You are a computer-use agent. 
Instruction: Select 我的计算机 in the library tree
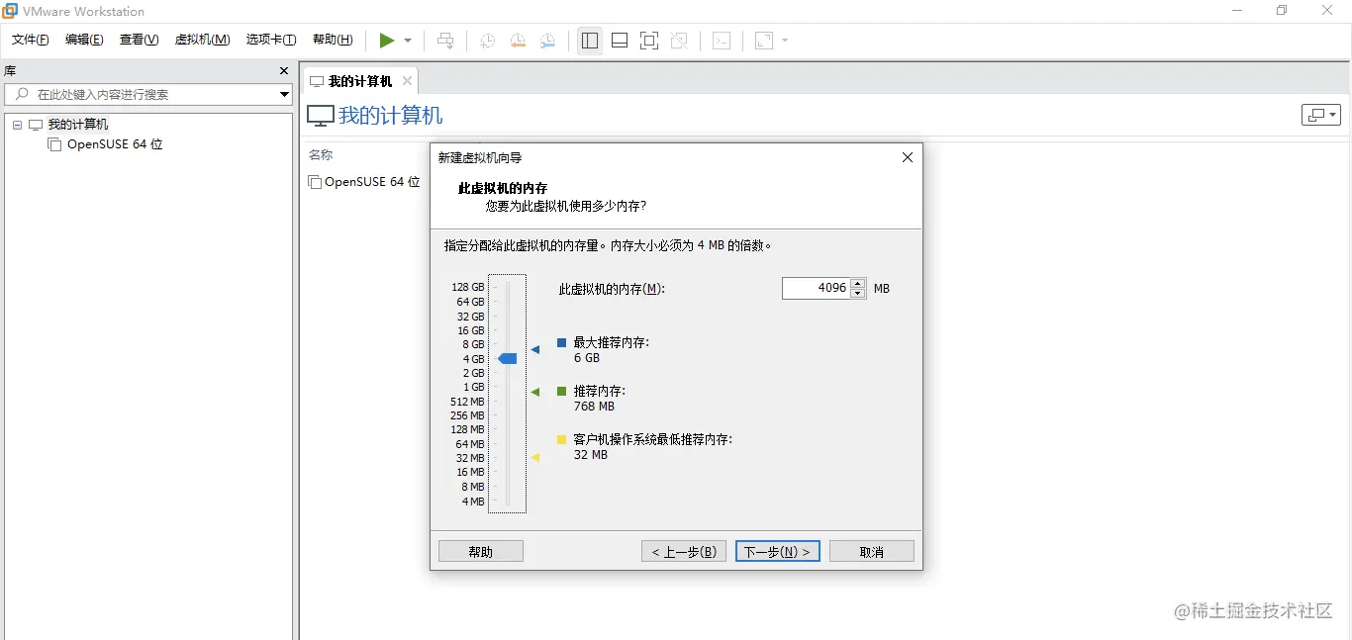pyautogui.click(x=78, y=125)
